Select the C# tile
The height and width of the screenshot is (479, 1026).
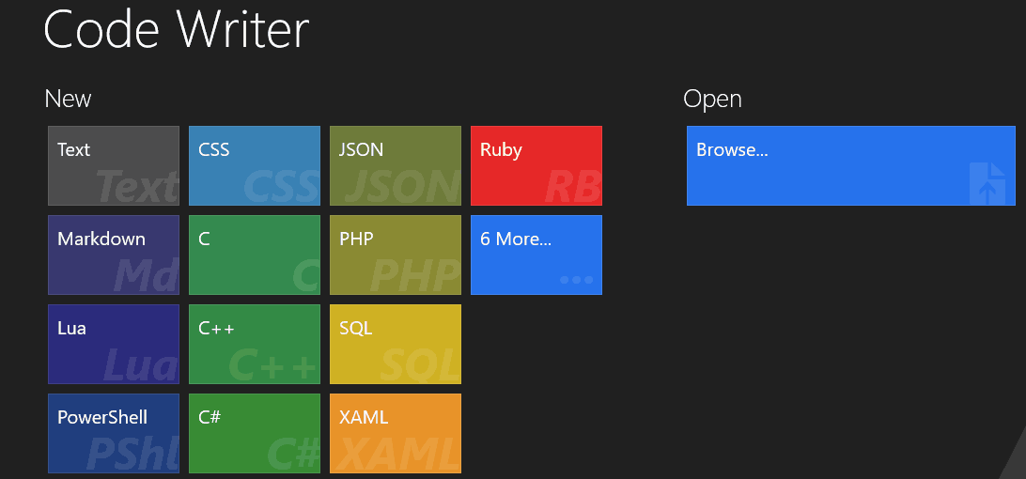coord(255,433)
